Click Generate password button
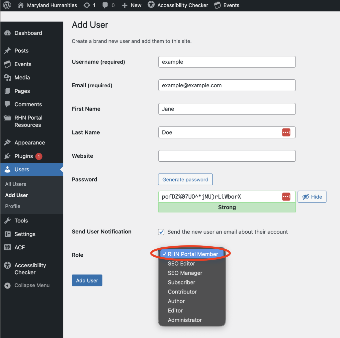Image resolution: width=340 pixels, height=338 pixels. coord(185,179)
